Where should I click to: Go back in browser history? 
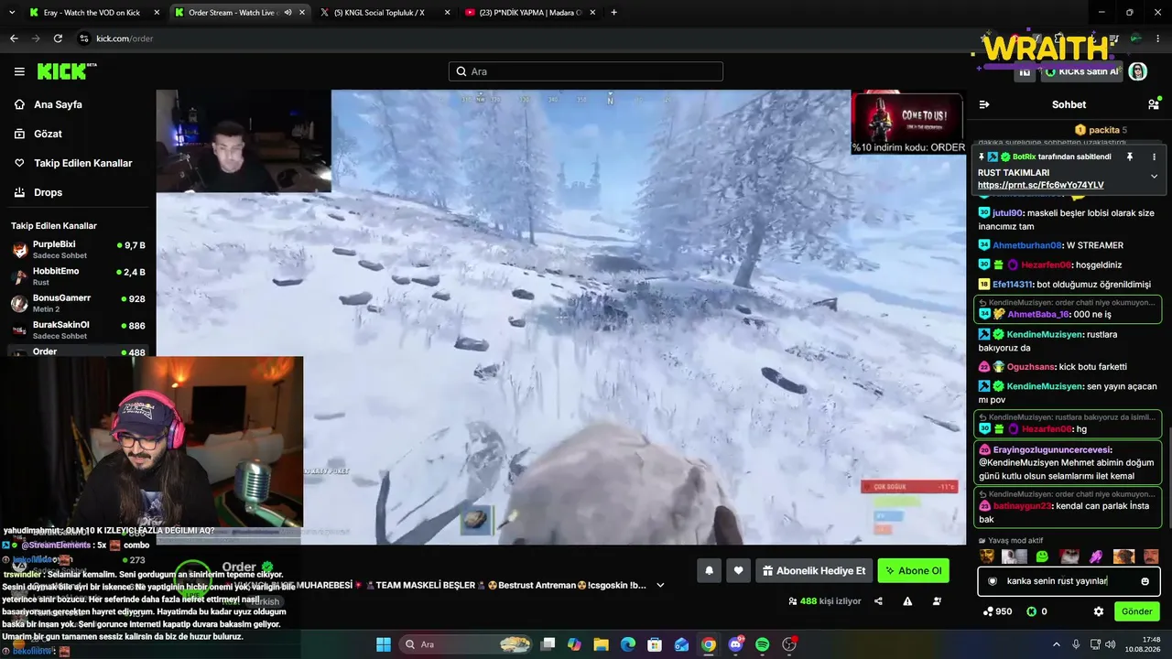14,38
